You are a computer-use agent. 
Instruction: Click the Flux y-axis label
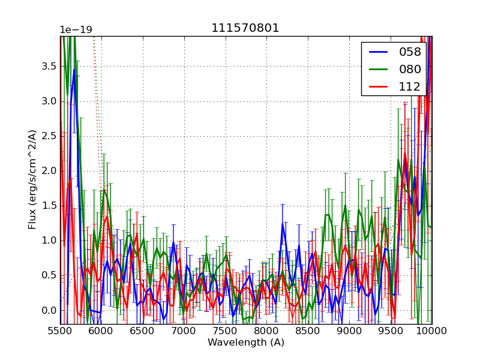32,179
